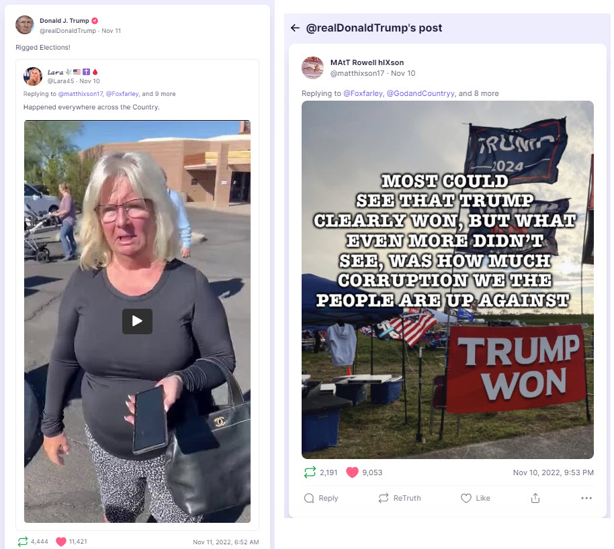This screenshot has width=614, height=549.
Task: ReTruth the MAtT Rowell hIXson post
Action: point(400,498)
